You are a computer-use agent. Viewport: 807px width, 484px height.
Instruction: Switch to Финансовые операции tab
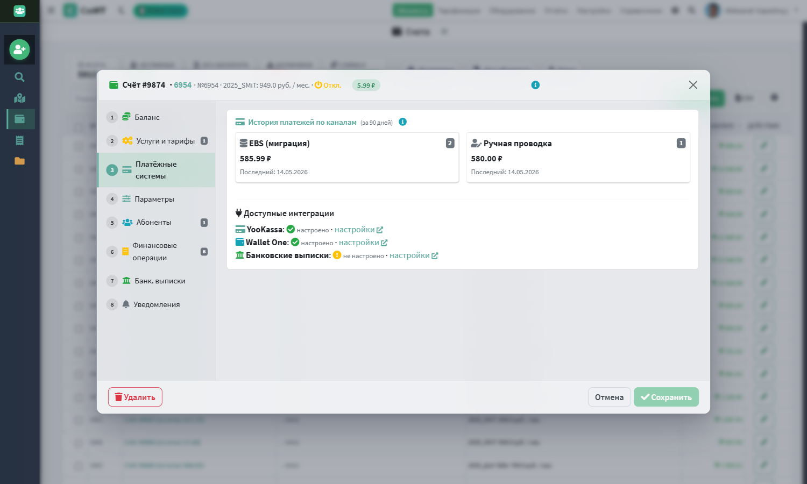[157, 252]
